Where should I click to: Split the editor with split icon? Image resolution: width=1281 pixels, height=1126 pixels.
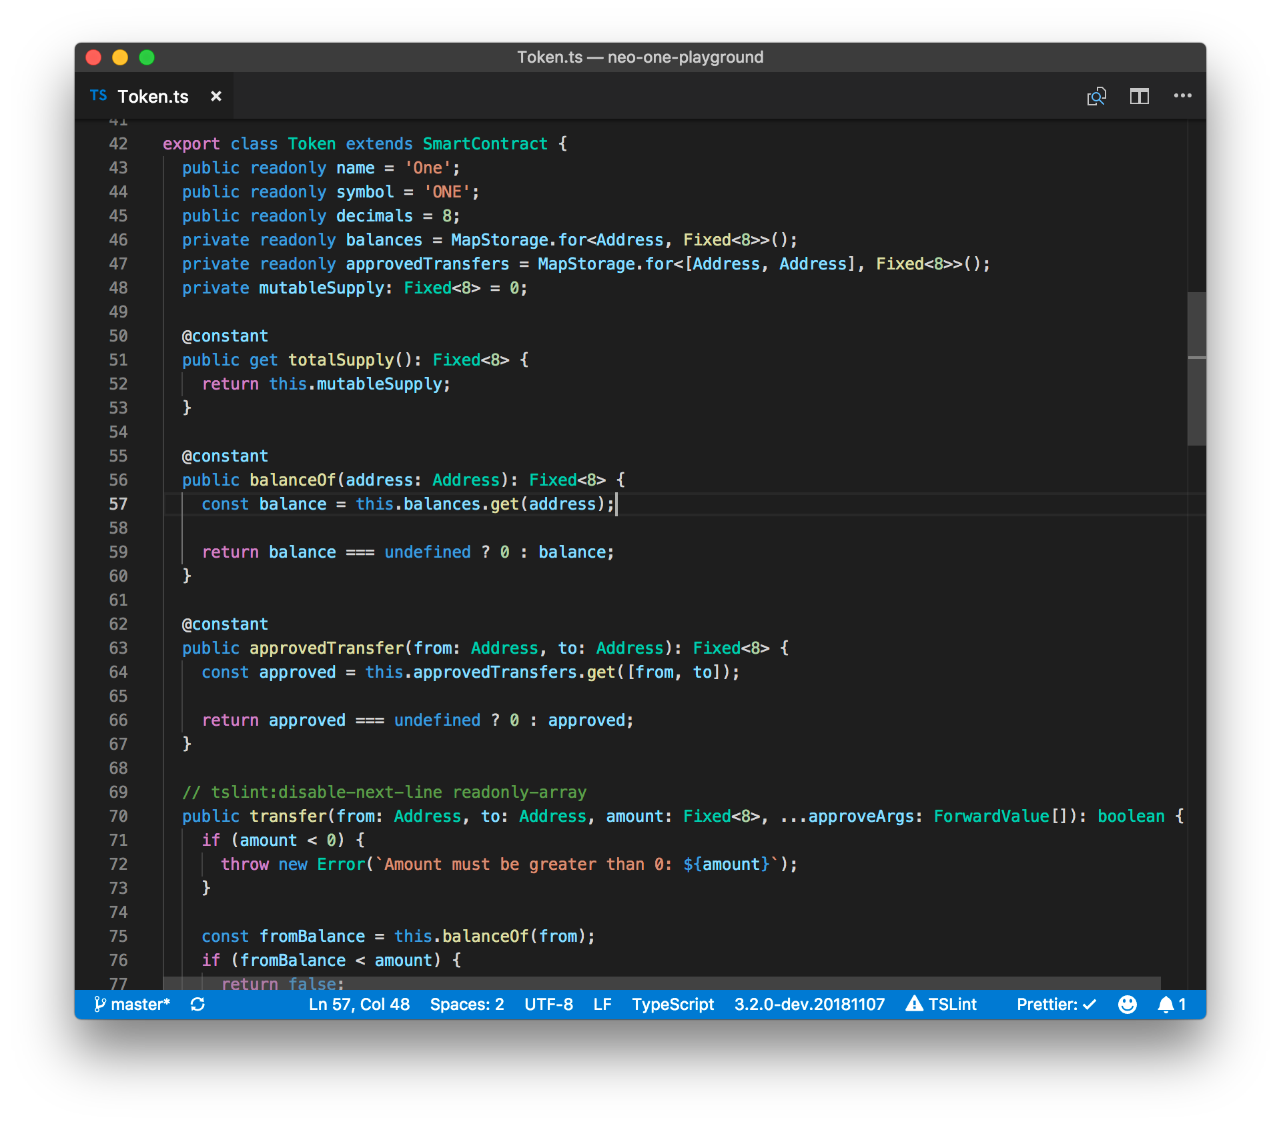pyautogui.click(x=1139, y=97)
